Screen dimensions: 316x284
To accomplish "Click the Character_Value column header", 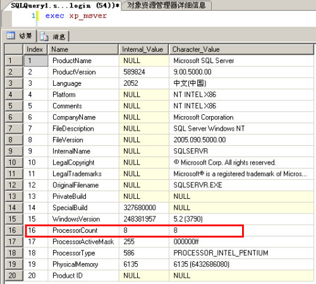I will (241, 49).
